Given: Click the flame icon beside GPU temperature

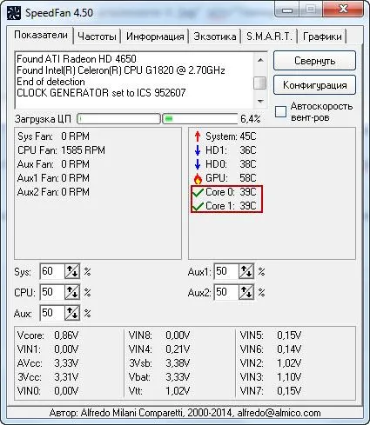Looking at the screenshot, I should 198,178.
